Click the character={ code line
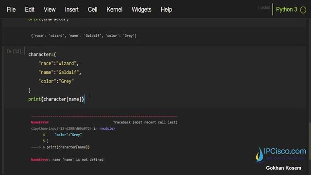The width and height of the screenshot is (311, 175). (x=42, y=54)
